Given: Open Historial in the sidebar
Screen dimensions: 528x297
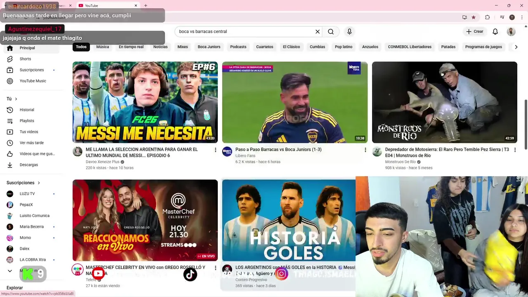Looking at the screenshot, I should pos(31,110).
